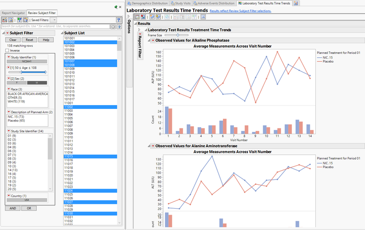Click the first icon in results toolbar

click(137, 17)
